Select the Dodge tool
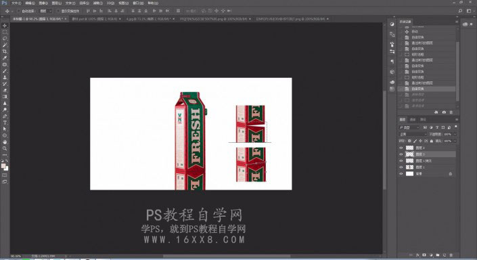 click(5, 110)
